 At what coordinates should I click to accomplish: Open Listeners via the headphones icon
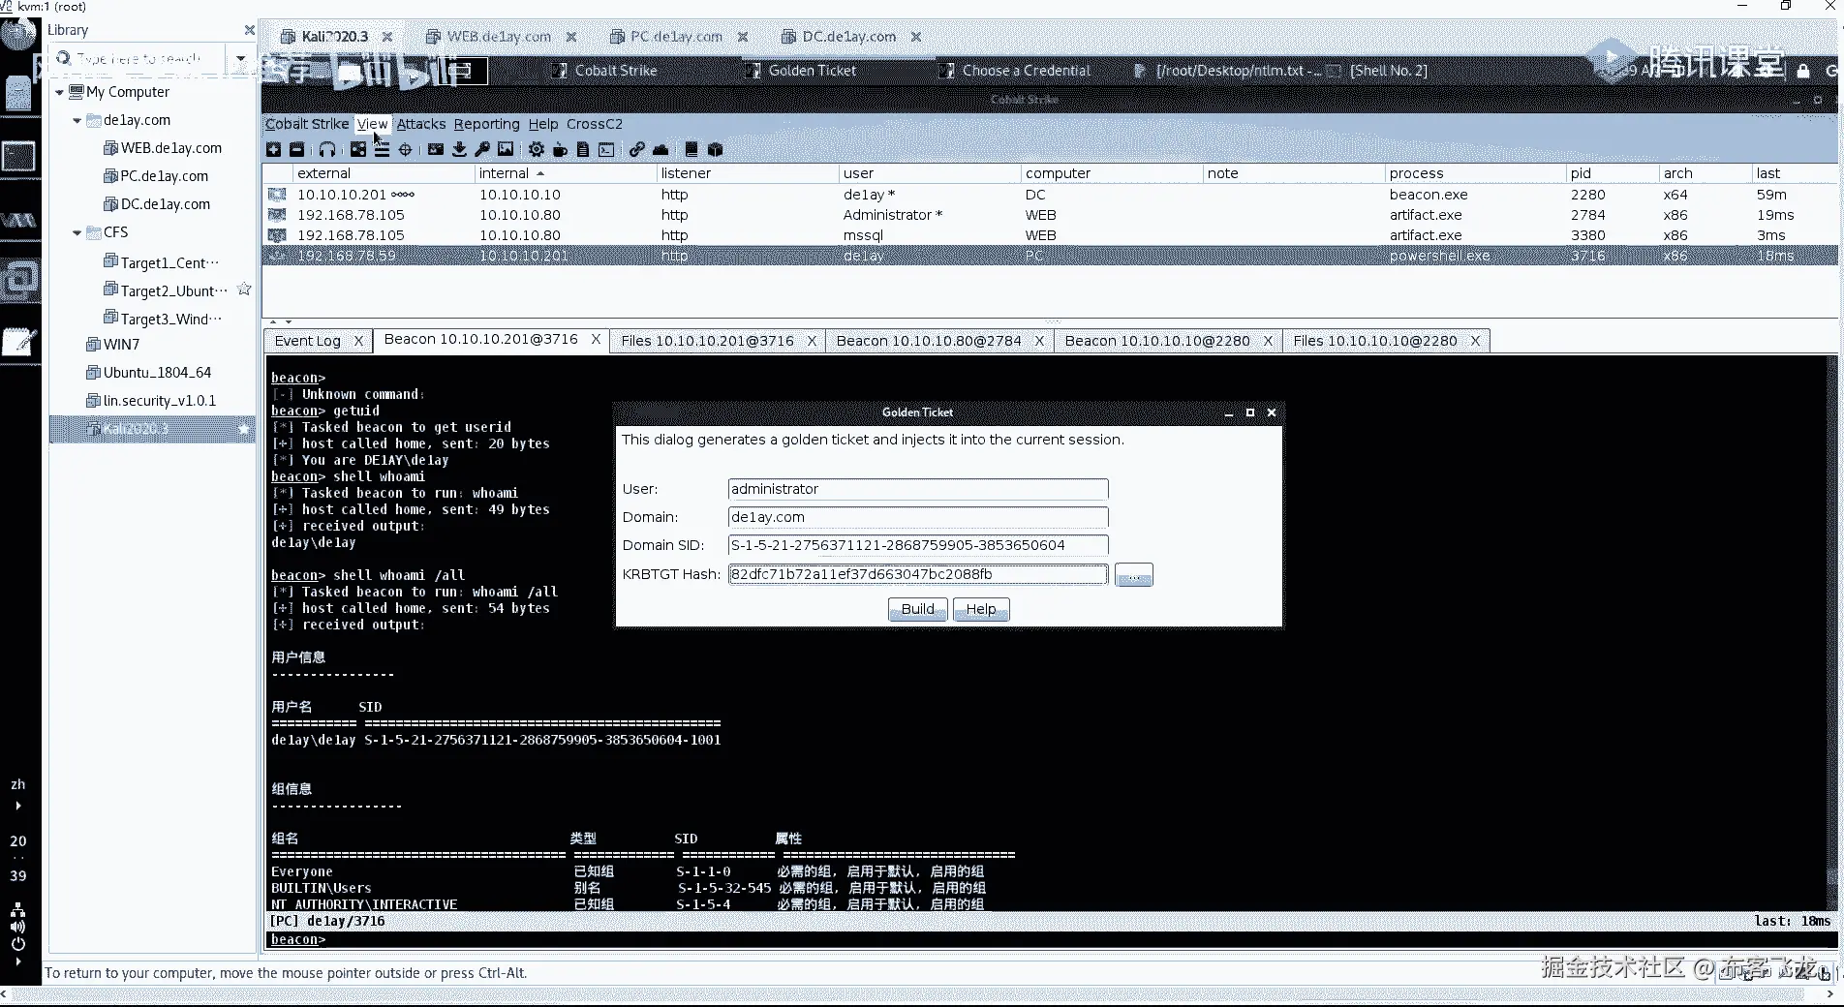click(x=327, y=149)
